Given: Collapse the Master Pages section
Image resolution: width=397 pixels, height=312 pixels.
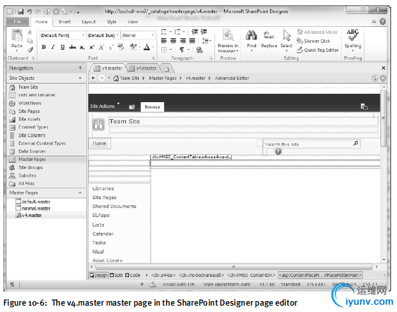Looking at the screenshot, I should pos(80,193).
